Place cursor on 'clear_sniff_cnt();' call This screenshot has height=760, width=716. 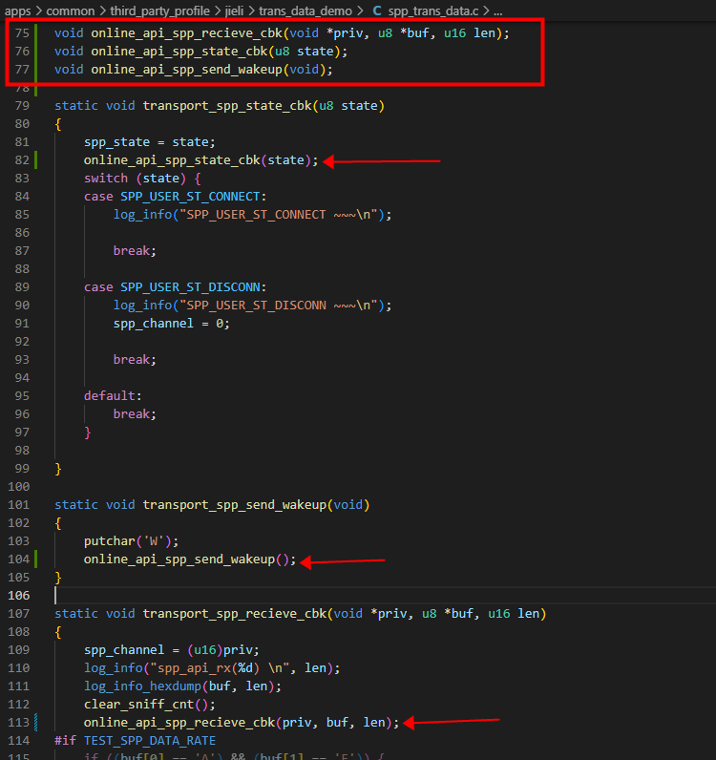pos(149,705)
